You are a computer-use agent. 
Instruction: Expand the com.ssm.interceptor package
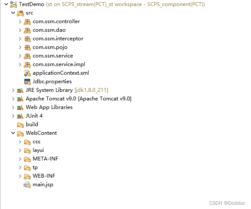click(20, 39)
